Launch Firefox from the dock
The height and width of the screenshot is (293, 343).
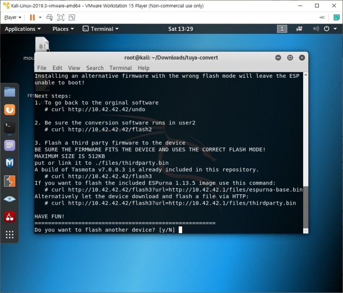10,110
